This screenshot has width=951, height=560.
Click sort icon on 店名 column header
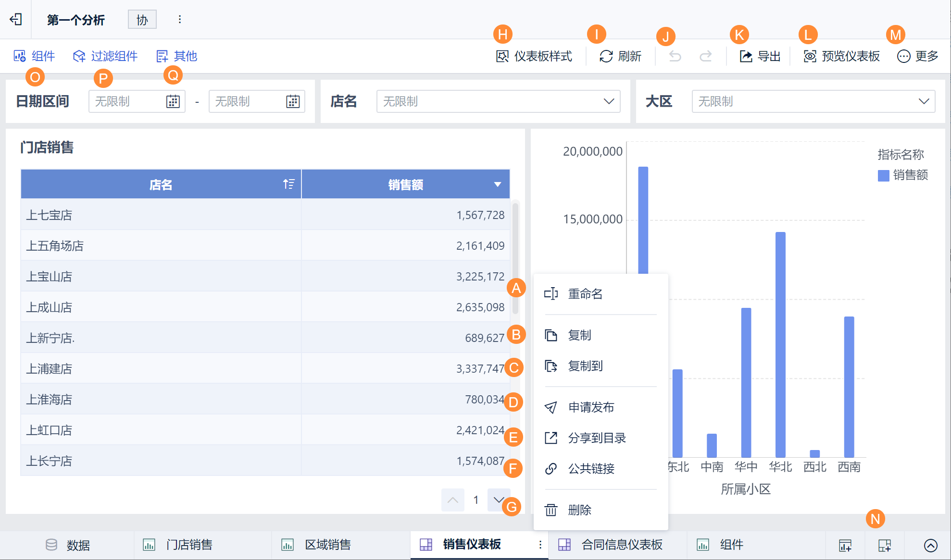tap(288, 184)
